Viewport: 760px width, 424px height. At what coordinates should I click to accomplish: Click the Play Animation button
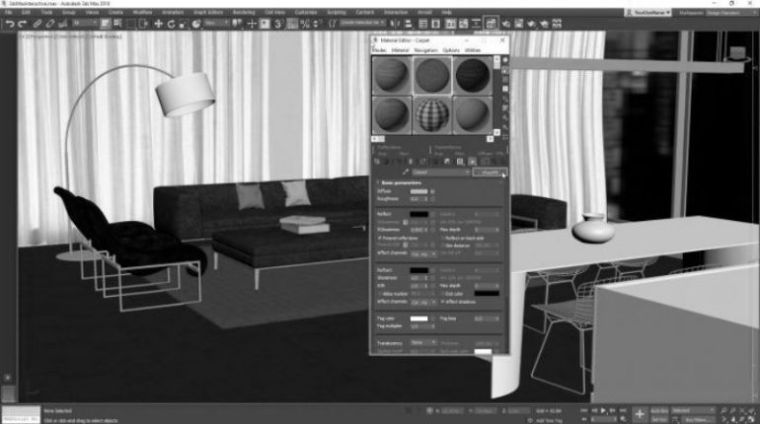603,410
